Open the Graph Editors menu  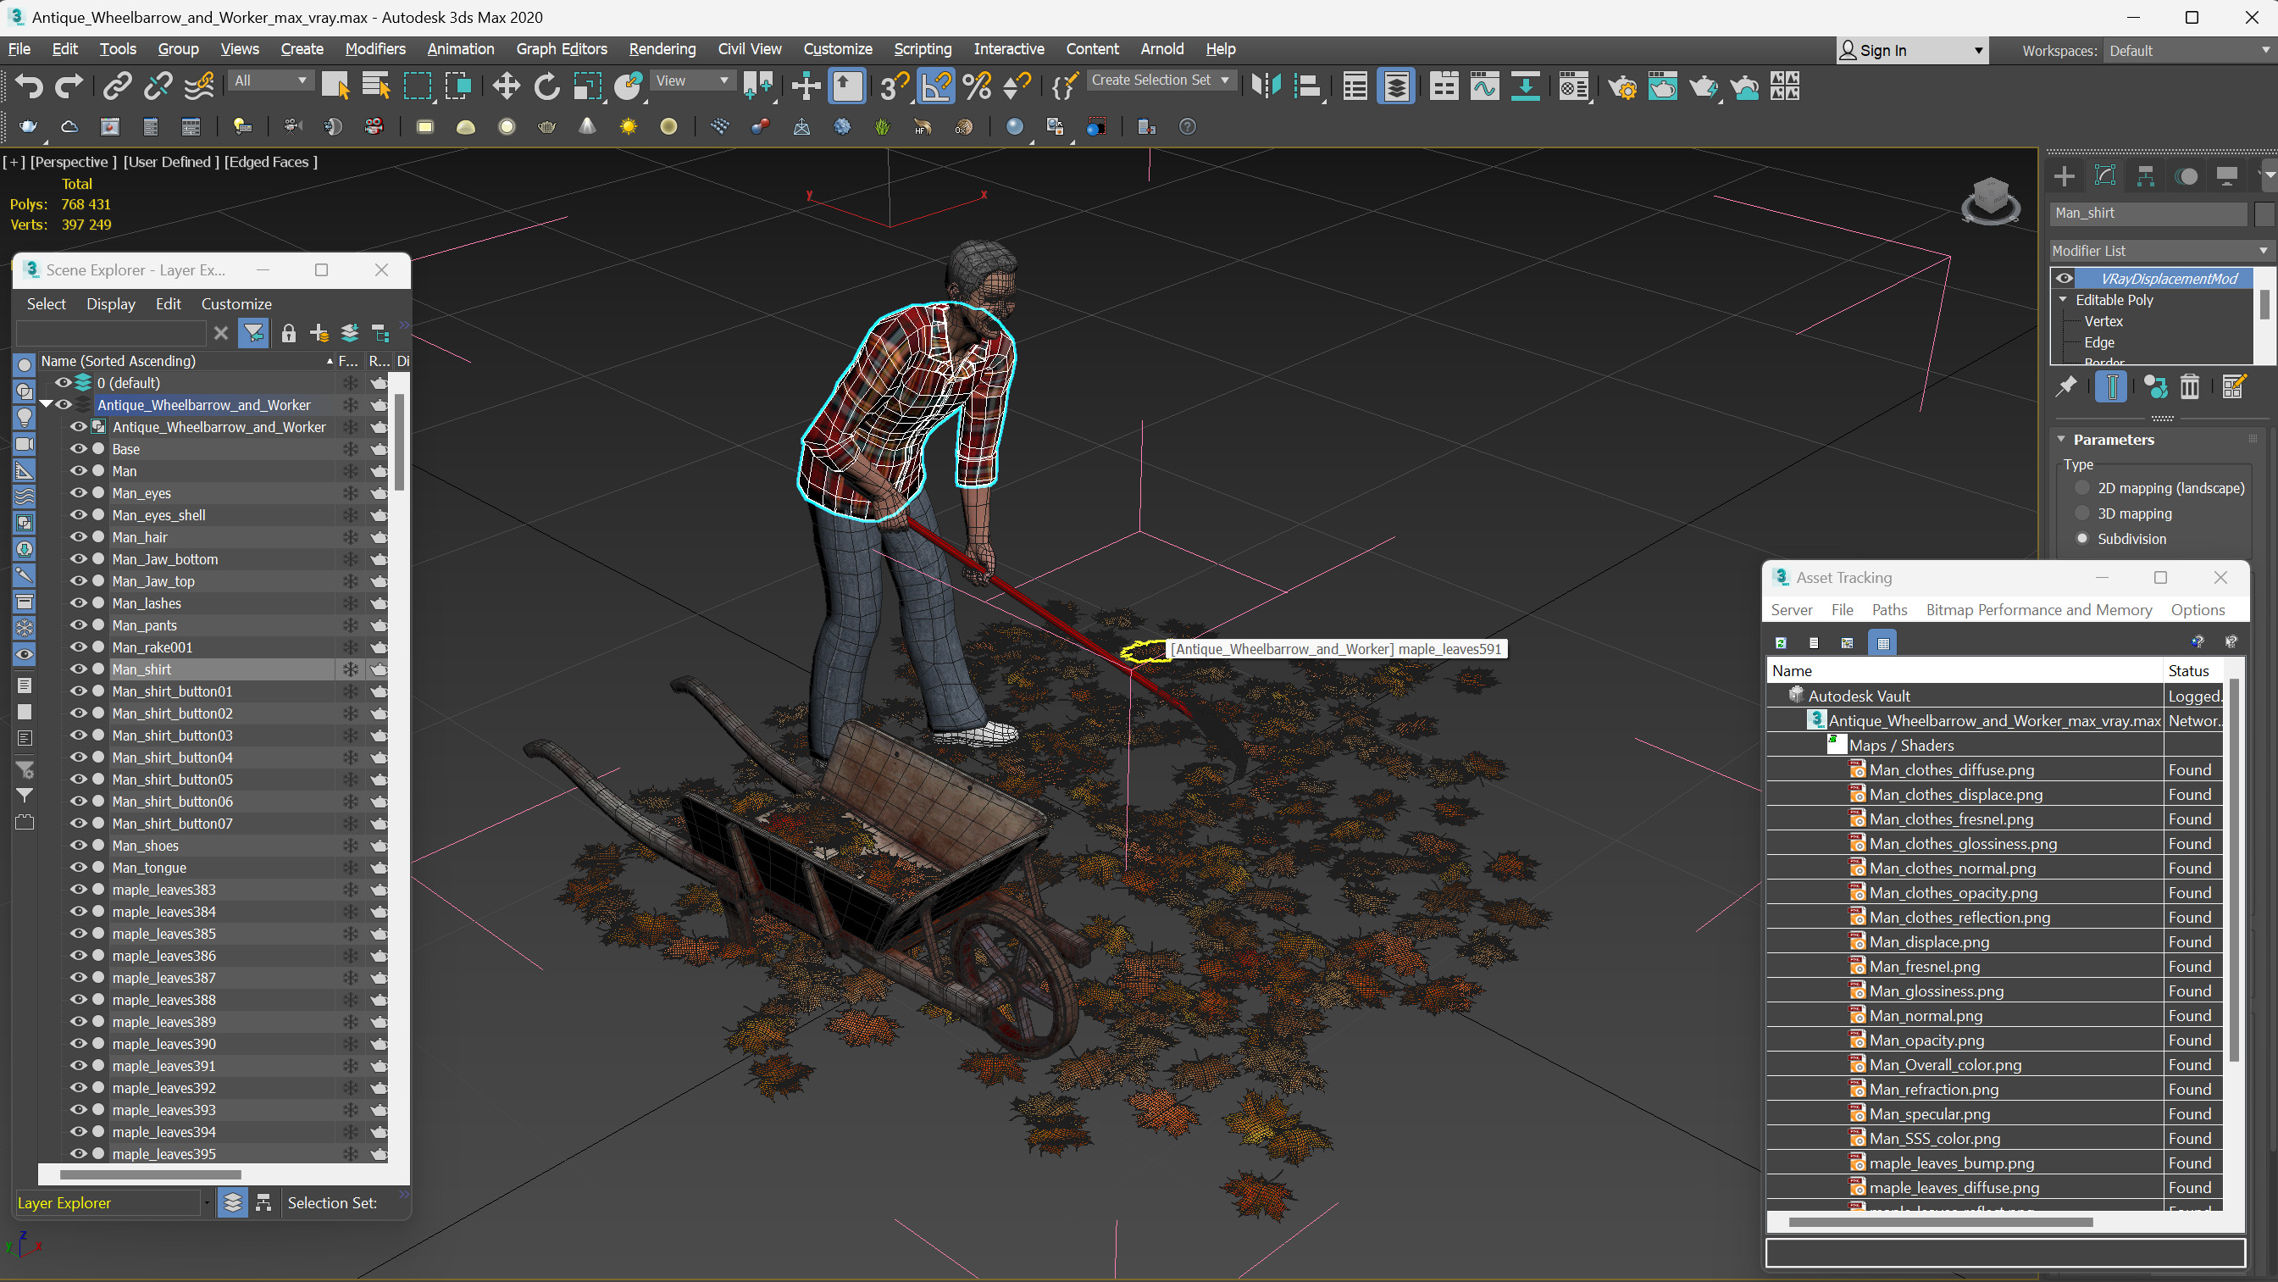click(561, 48)
